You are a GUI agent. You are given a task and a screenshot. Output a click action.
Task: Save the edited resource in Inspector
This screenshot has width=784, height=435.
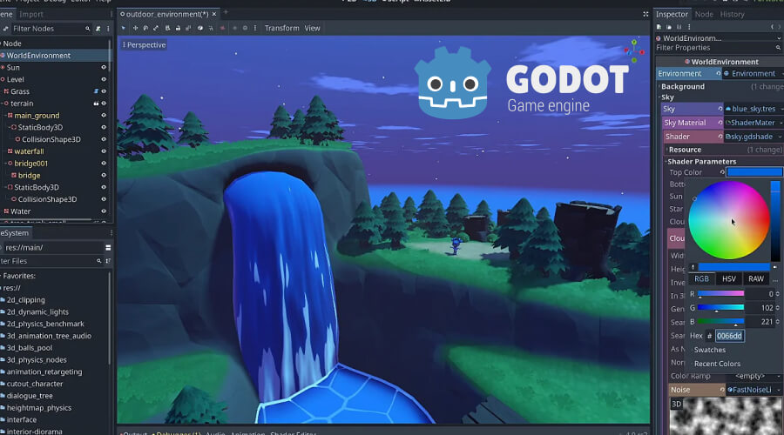[679, 26]
